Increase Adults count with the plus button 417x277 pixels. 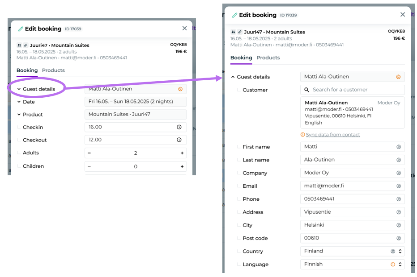(182, 153)
